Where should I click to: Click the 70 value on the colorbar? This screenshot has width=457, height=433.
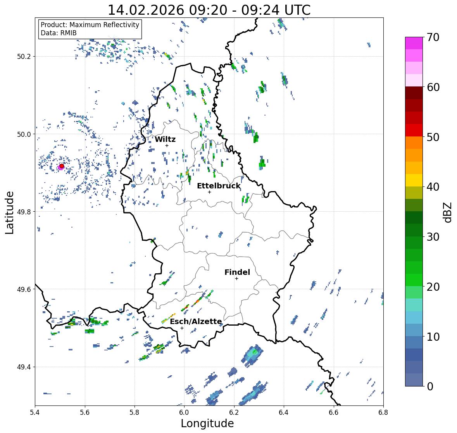(433, 37)
